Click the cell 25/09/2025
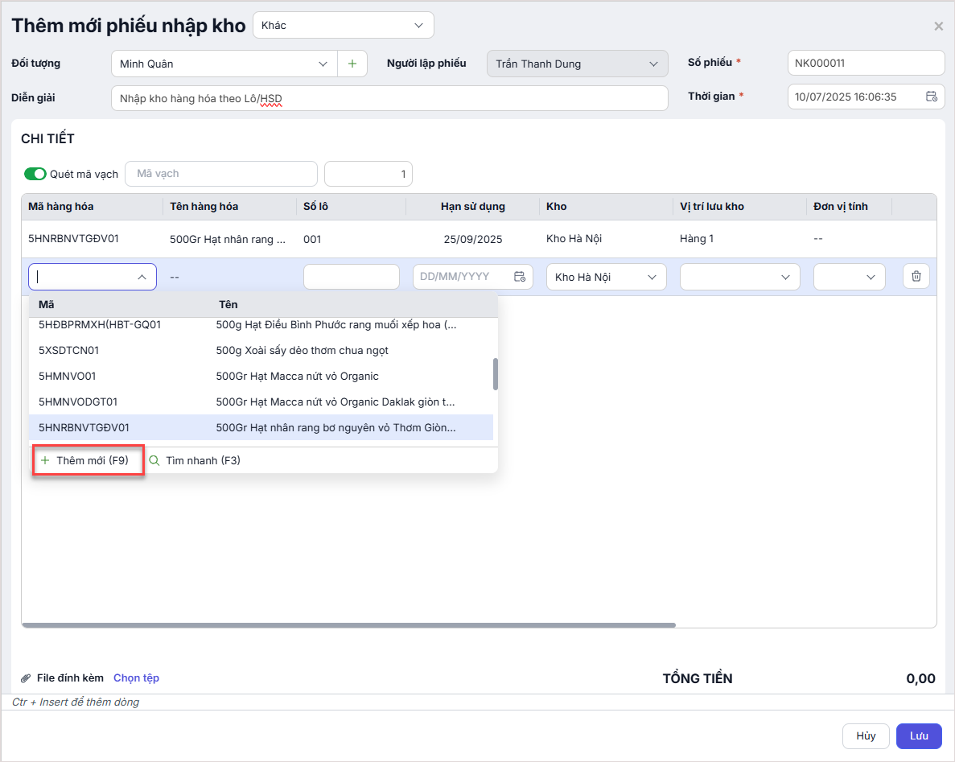The height and width of the screenshot is (762, 955). click(472, 239)
